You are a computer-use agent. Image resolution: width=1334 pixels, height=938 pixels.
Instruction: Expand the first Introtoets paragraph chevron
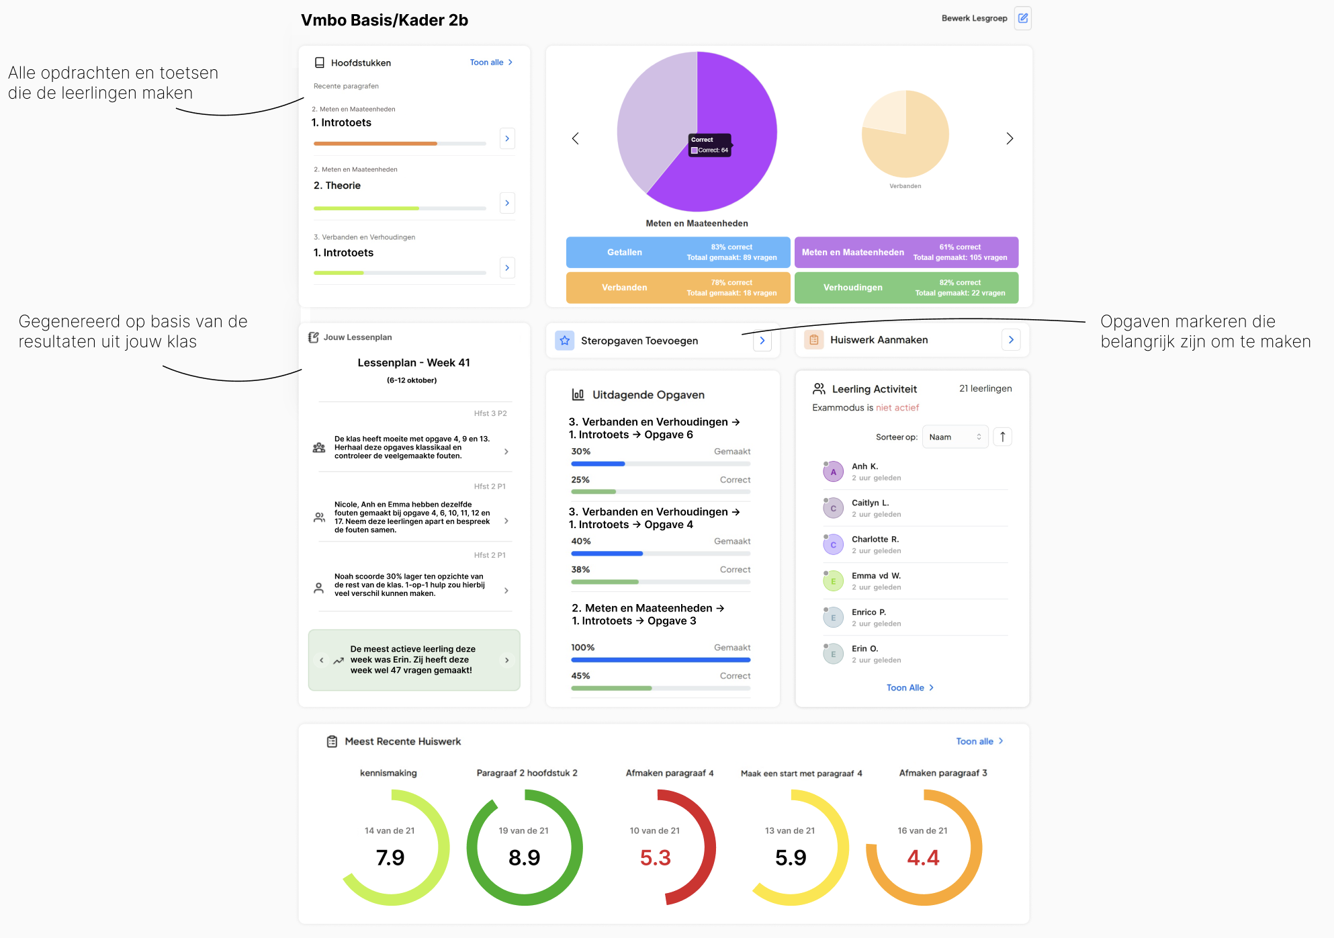point(507,138)
